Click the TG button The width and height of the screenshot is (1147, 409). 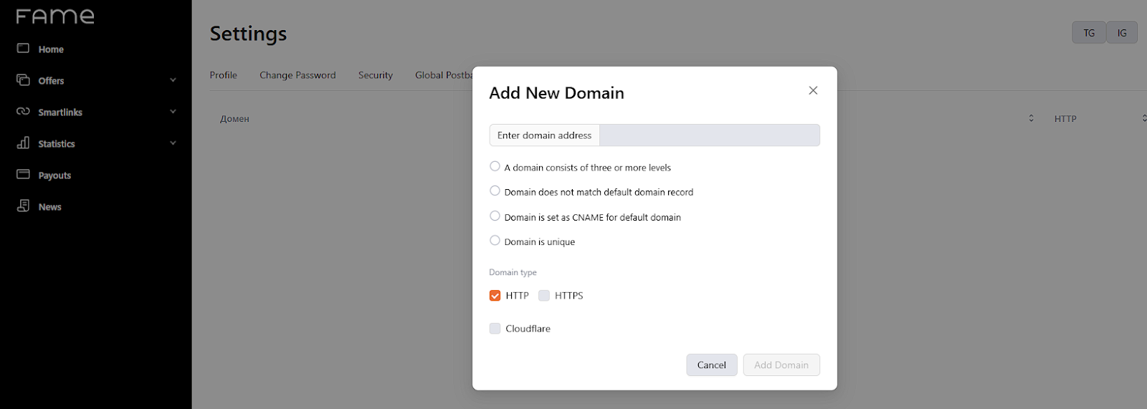[x=1089, y=32]
